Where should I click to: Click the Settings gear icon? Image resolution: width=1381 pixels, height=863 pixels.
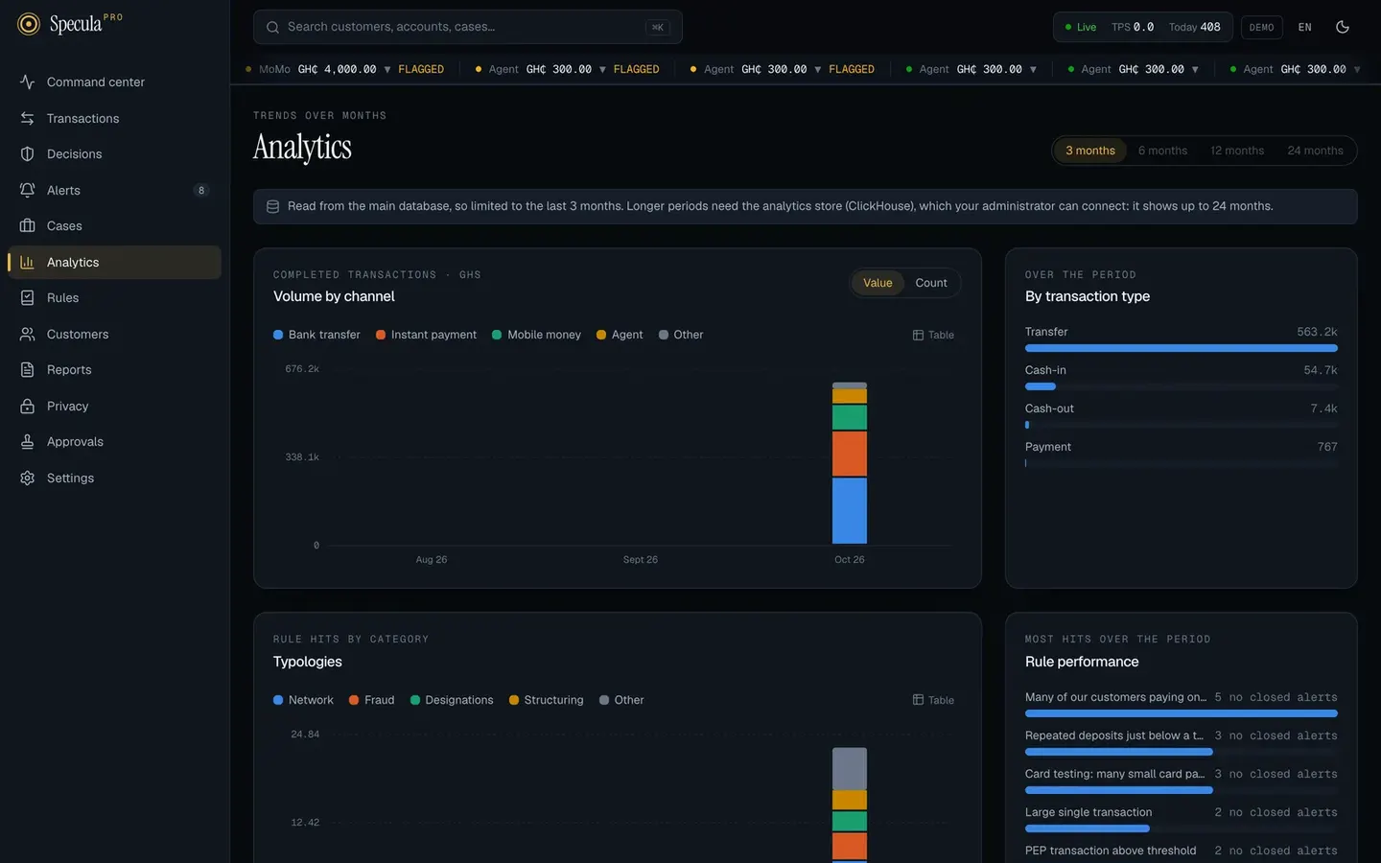point(27,478)
